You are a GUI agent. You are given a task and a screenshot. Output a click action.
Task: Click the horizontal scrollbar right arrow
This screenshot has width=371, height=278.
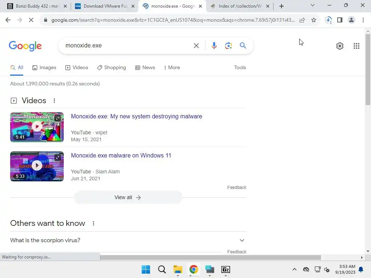(362, 257)
